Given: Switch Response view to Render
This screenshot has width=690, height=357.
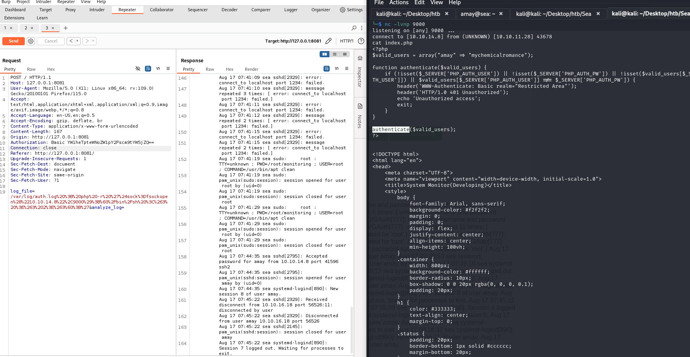Looking at the screenshot, I should 251,69.
